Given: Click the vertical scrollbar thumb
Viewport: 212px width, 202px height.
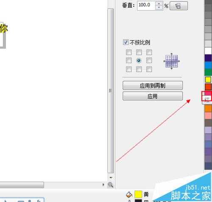Looking at the screenshot, I should (111, 91).
